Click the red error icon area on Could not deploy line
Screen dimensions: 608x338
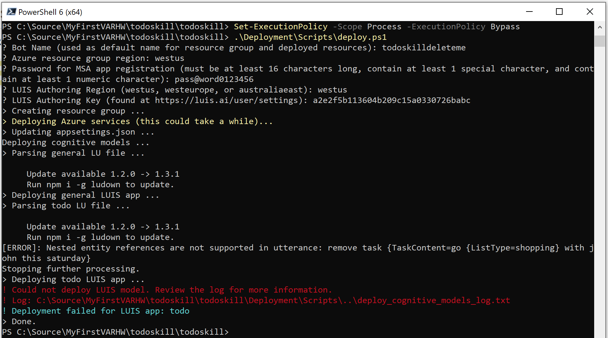[x=4, y=290]
